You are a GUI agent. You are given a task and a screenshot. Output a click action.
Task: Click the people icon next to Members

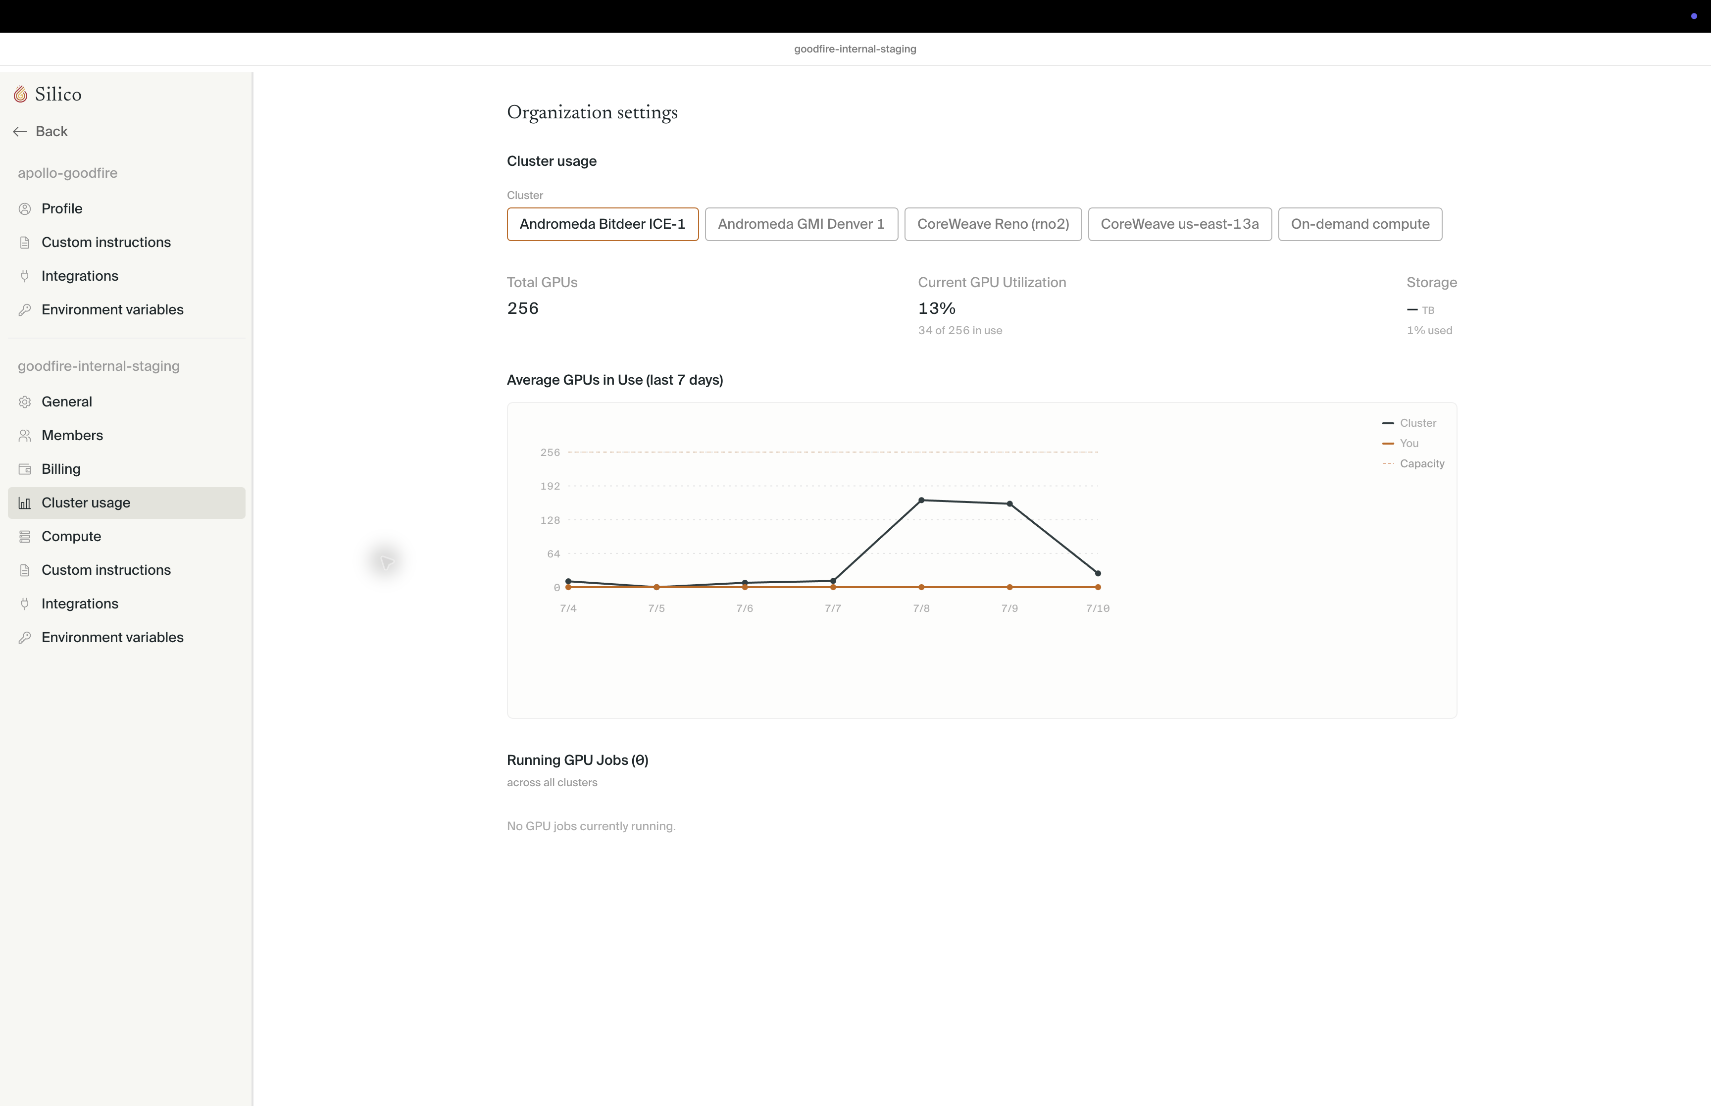[x=25, y=436]
